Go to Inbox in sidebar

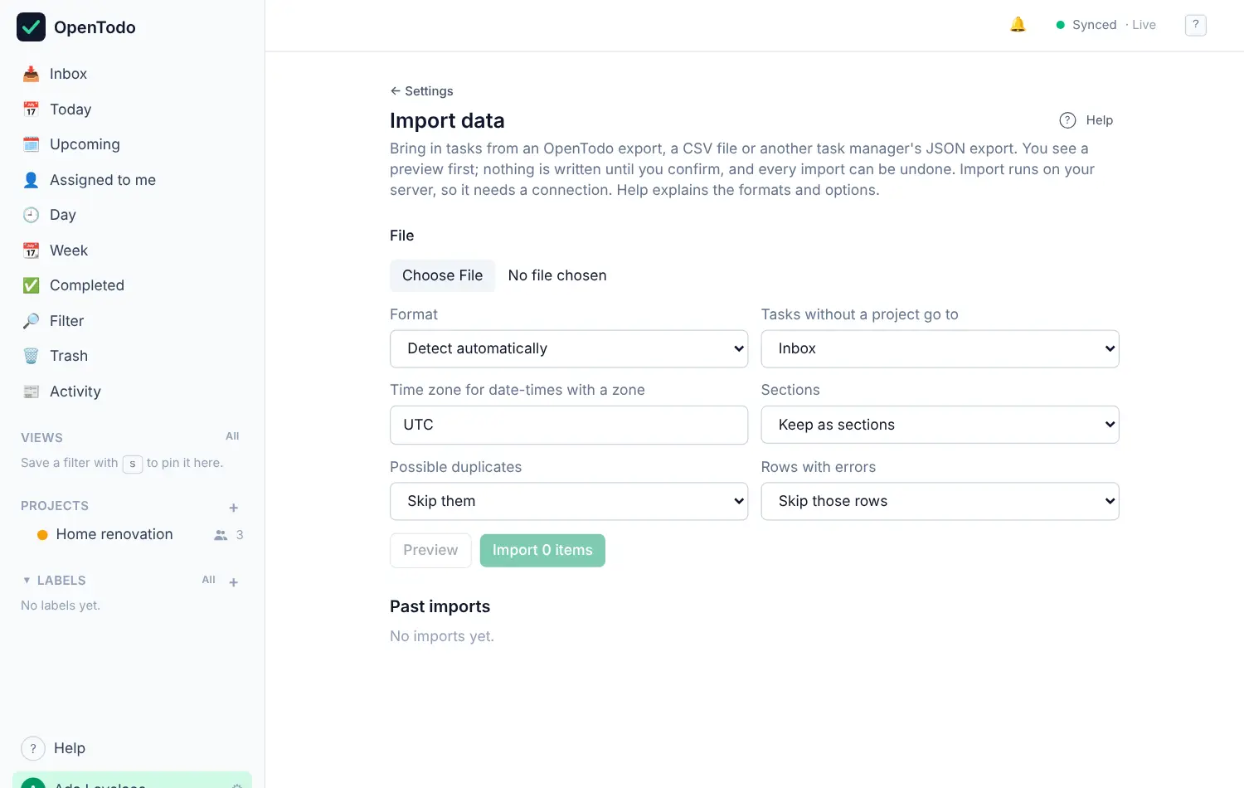133,74
